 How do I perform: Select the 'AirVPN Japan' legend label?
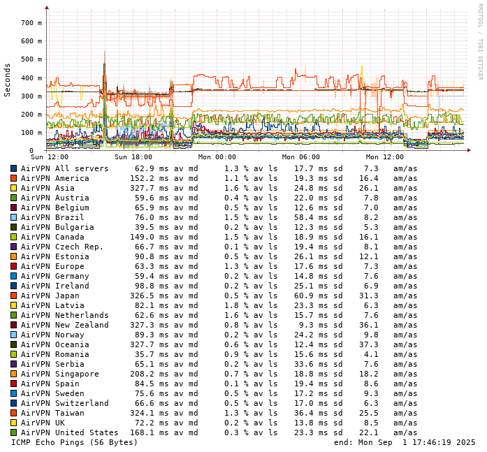(x=50, y=296)
